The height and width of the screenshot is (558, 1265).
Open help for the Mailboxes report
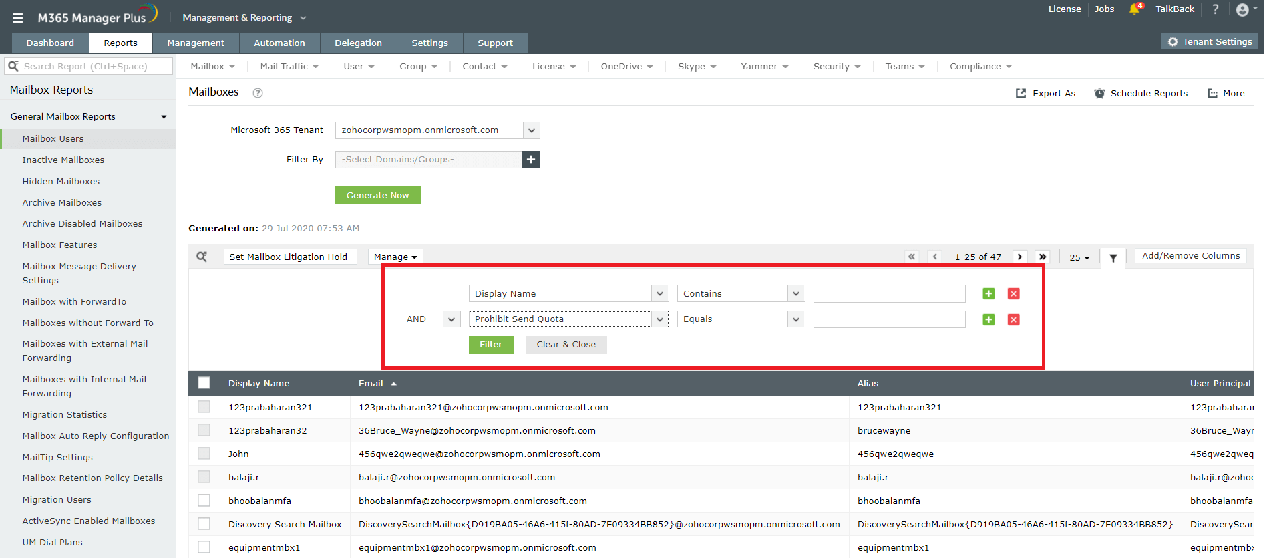(x=258, y=93)
